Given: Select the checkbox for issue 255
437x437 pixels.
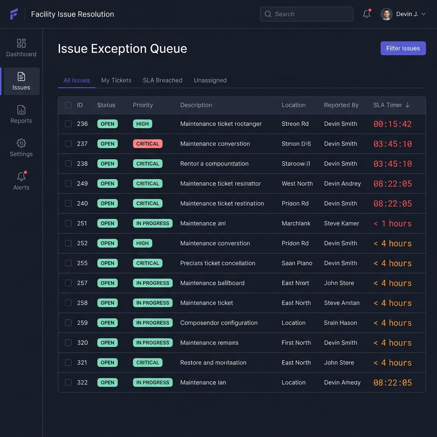Looking at the screenshot, I should [68, 263].
